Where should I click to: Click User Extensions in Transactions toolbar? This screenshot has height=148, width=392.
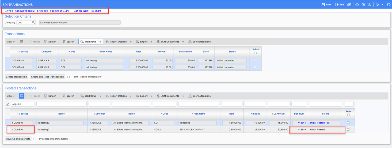click(x=199, y=42)
